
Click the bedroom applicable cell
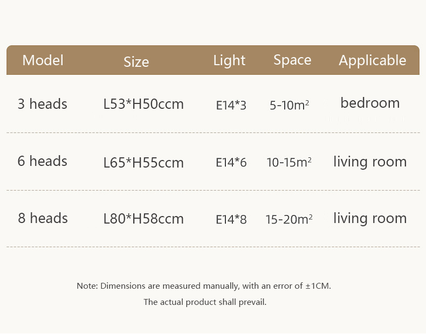pos(370,103)
